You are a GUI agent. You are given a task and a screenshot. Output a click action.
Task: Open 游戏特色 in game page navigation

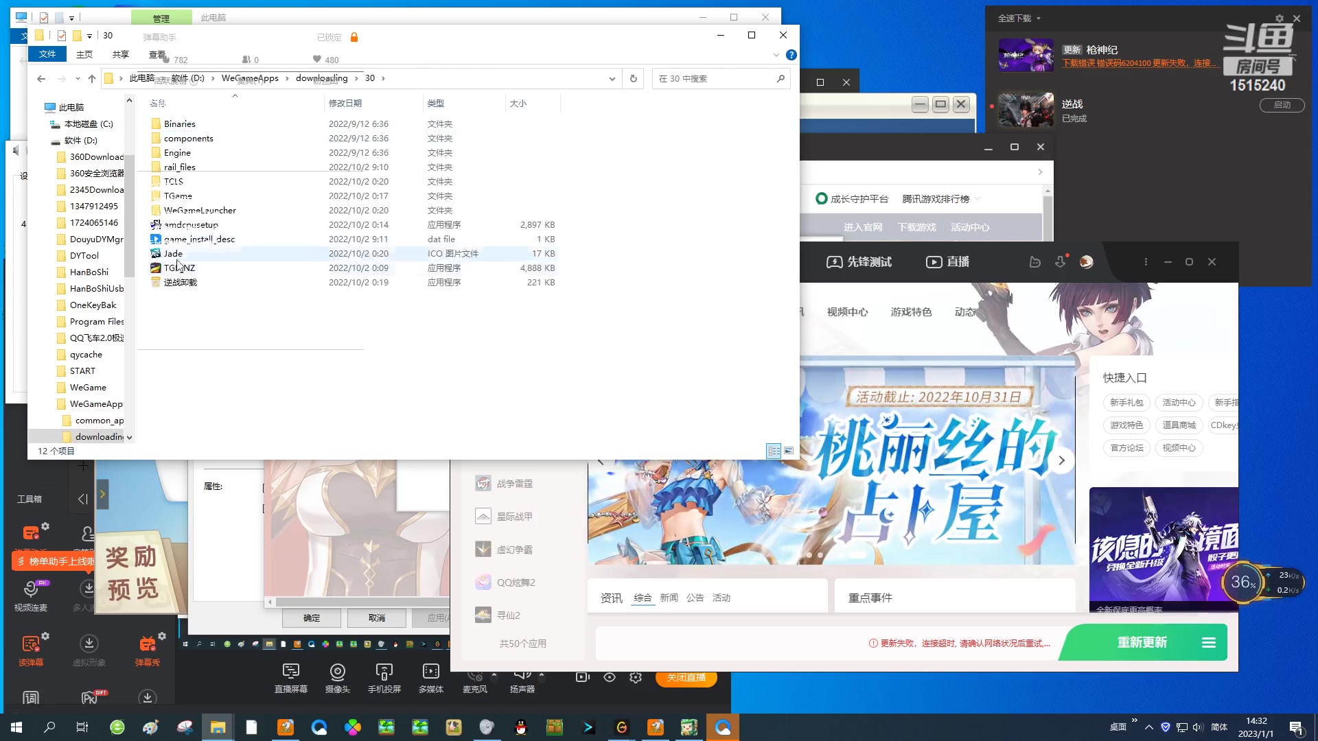(x=911, y=311)
